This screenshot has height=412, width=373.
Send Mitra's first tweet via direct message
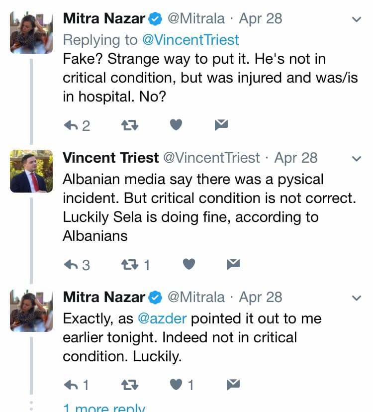pyautogui.click(x=221, y=125)
